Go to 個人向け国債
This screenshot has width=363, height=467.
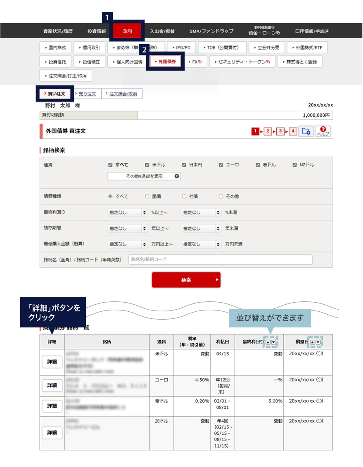128,62
